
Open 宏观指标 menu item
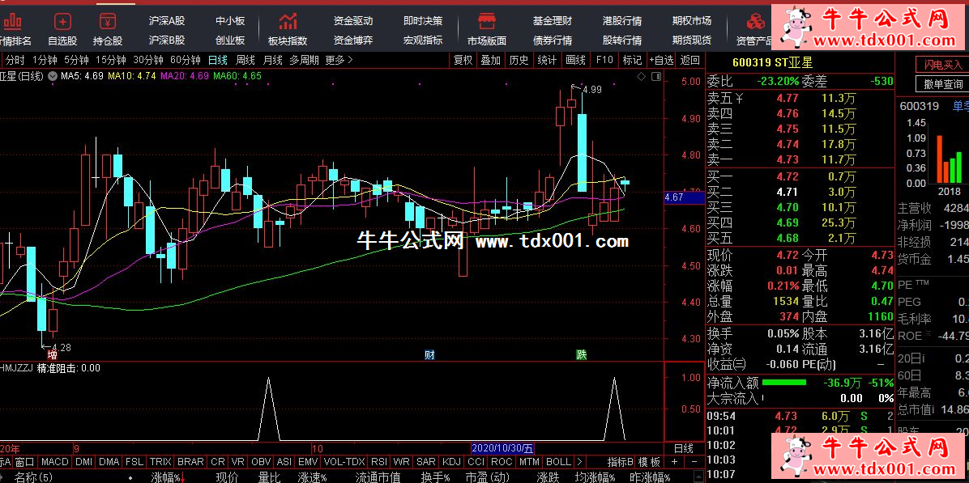tap(423, 40)
